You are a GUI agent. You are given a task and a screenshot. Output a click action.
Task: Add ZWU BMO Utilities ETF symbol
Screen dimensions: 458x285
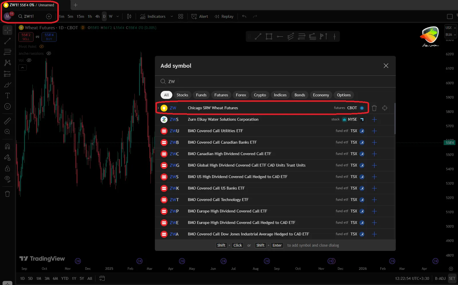[374, 131]
